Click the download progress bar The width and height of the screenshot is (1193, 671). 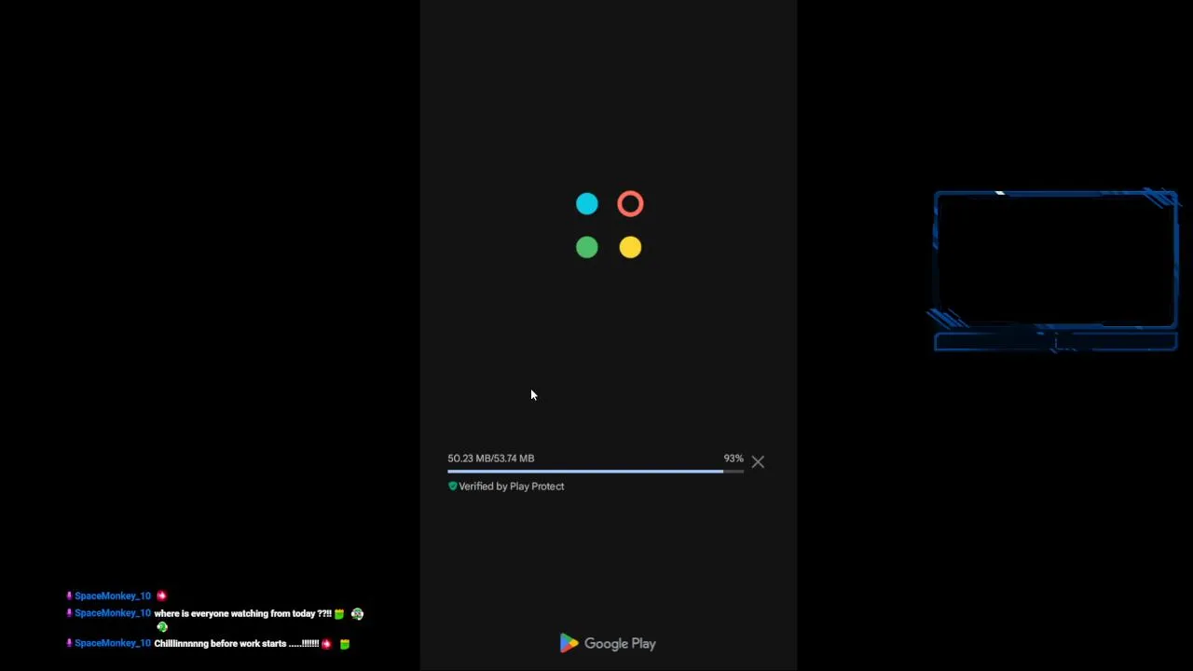(596, 472)
